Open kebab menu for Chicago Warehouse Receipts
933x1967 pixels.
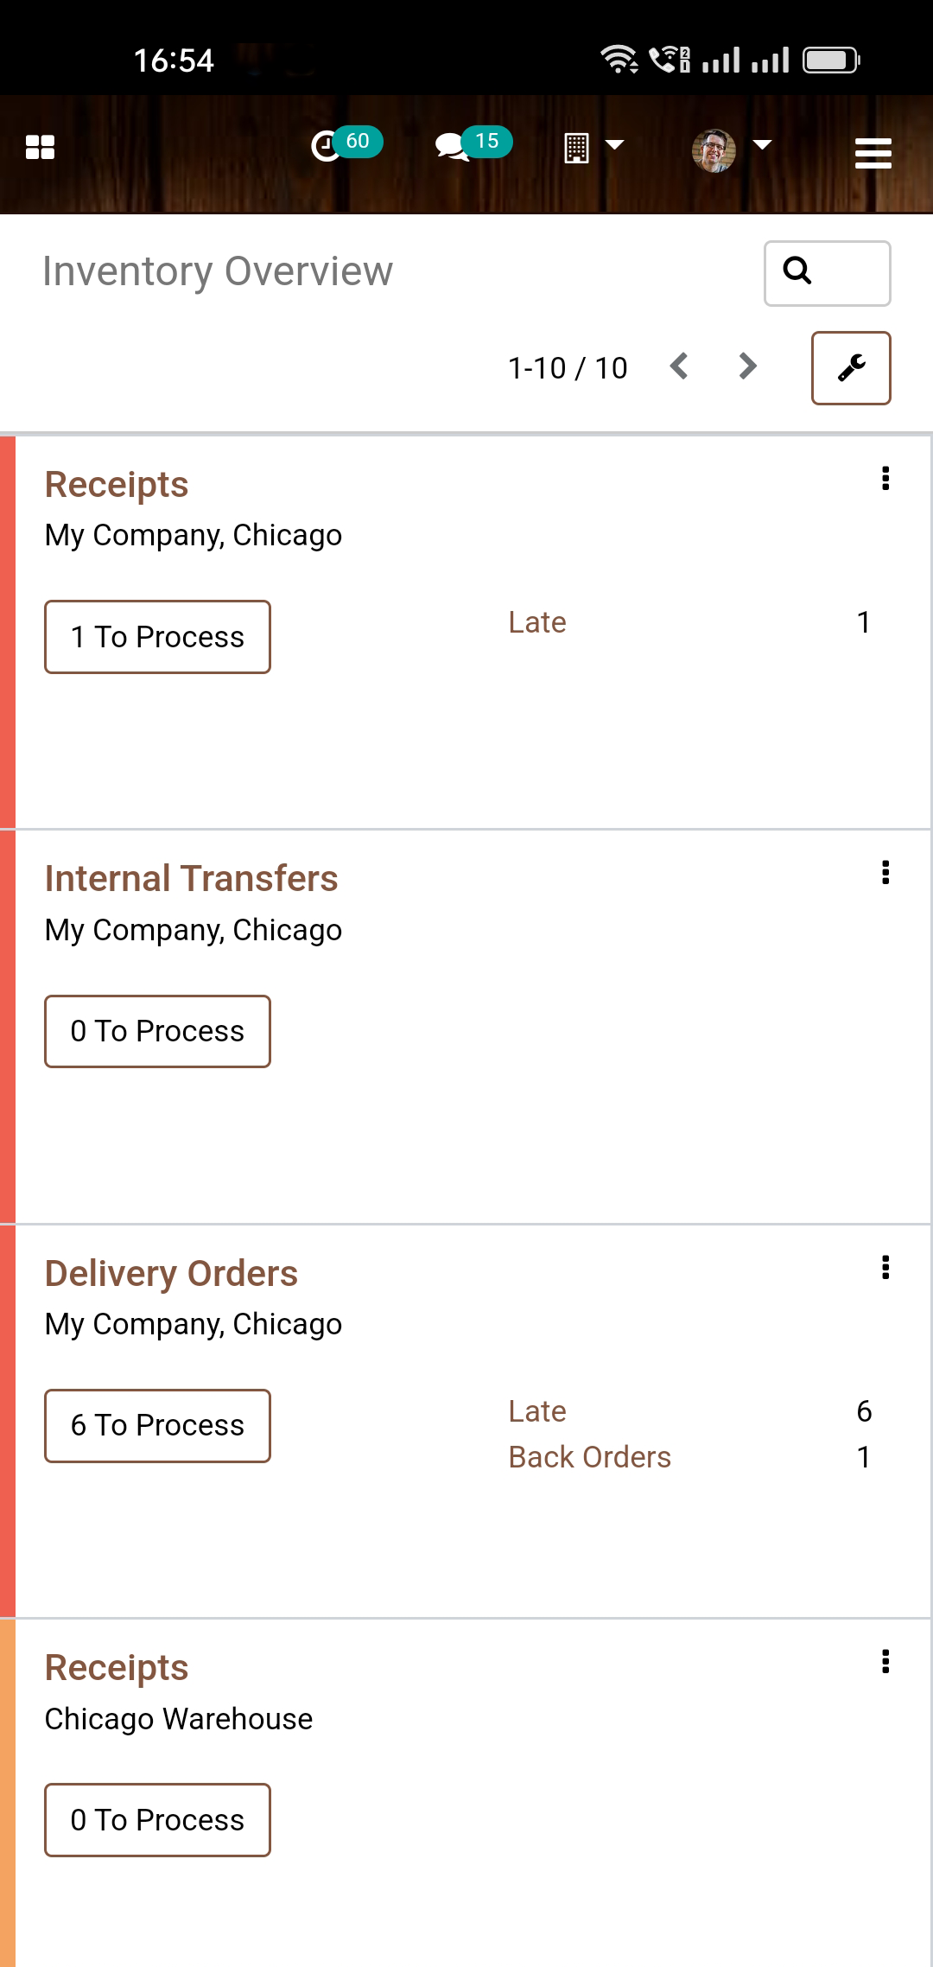[885, 1661]
